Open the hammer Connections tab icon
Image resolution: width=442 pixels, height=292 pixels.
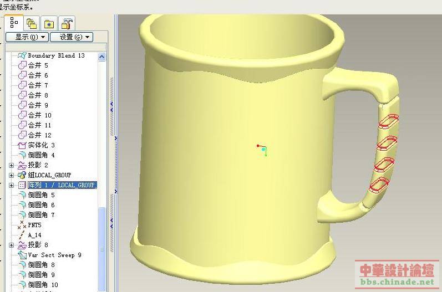point(67,23)
